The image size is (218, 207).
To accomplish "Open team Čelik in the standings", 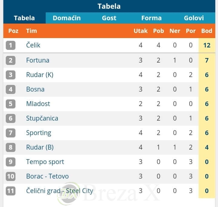I will coord(33,45).
